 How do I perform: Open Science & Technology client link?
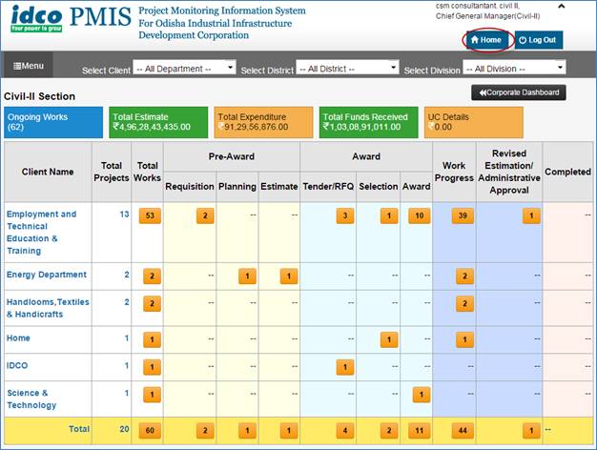click(x=31, y=399)
